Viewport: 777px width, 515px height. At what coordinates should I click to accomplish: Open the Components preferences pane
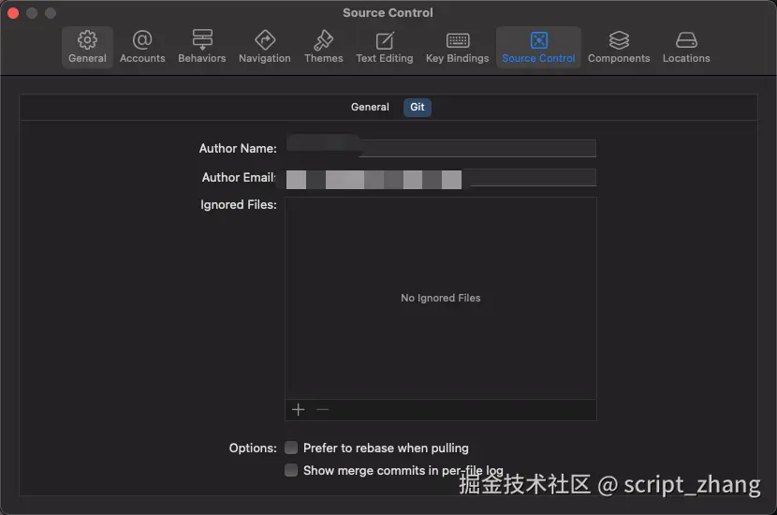619,47
